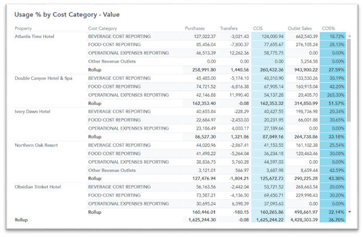
Task: Click Double Canyon rollup COS 162,353.32
Action: (x=272, y=103)
